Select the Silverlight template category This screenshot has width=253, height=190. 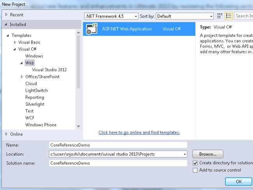click(35, 104)
